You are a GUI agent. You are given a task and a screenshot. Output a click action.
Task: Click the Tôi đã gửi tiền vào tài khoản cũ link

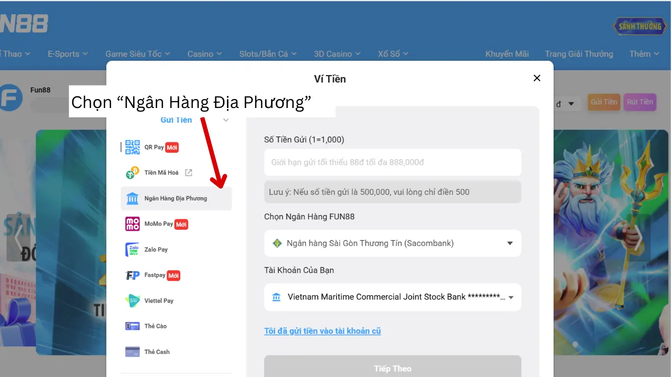click(x=322, y=331)
